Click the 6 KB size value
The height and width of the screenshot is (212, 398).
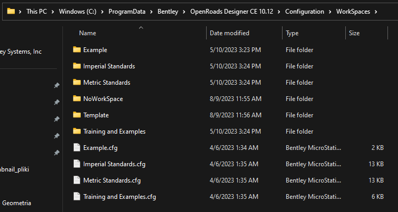coord(377,197)
